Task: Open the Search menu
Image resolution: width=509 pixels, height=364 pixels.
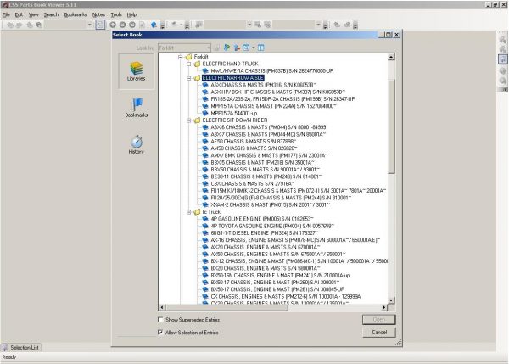Action: point(51,14)
